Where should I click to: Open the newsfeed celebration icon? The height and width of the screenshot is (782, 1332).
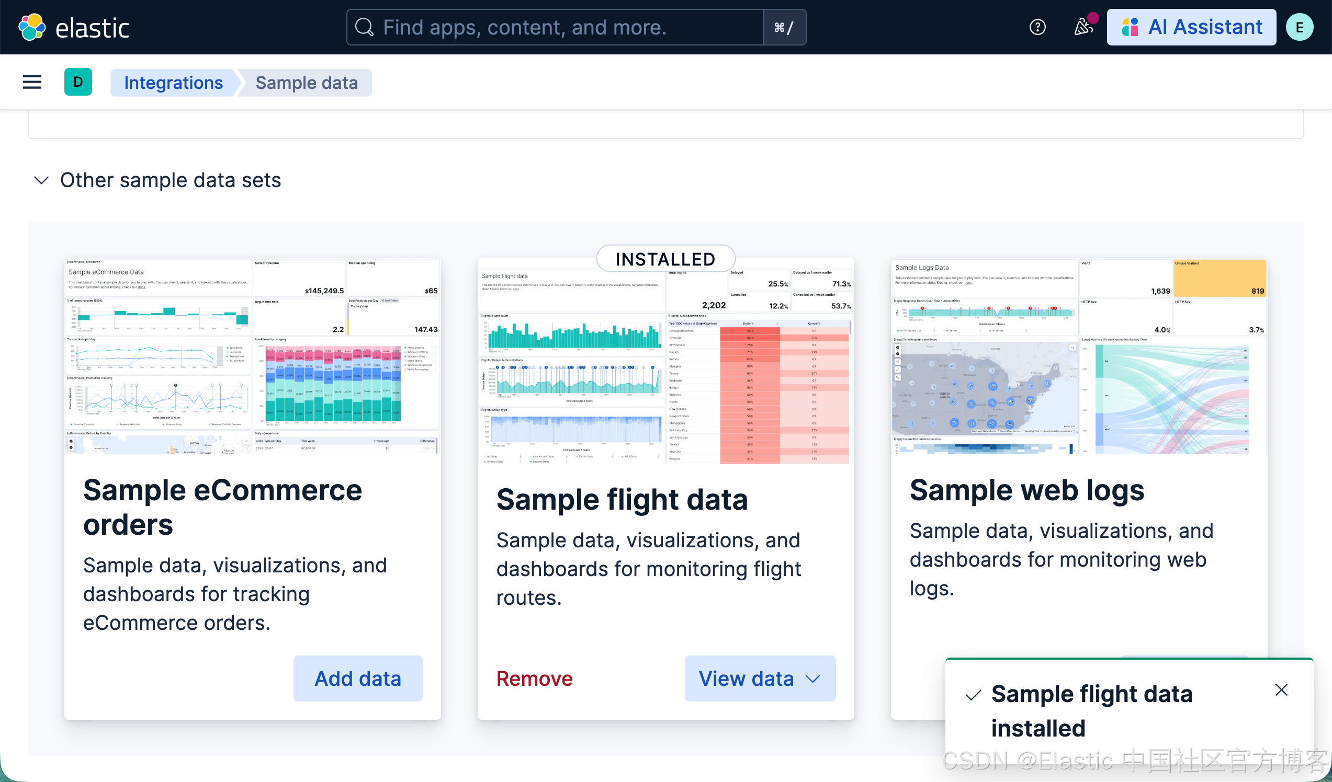pyautogui.click(x=1083, y=28)
